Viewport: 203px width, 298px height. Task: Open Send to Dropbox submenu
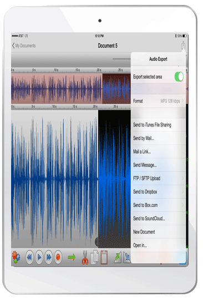(x=158, y=192)
